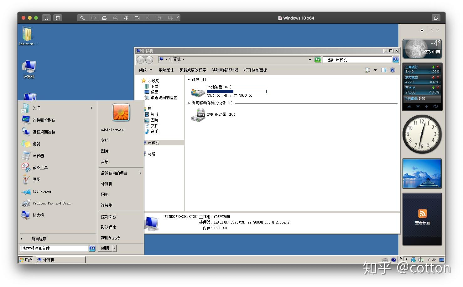The image size is (463, 287).
Task: Click the search magnifier in Explorer
Action: (x=396, y=59)
